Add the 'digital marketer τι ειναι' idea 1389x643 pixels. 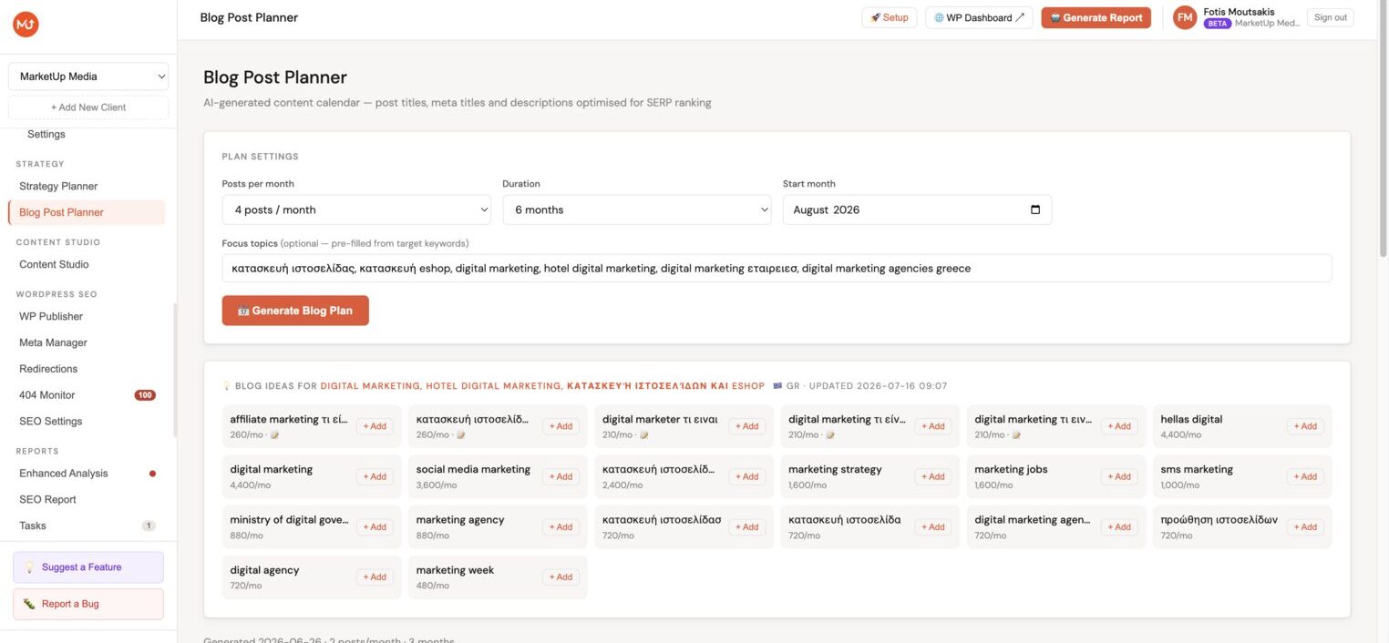tap(746, 426)
